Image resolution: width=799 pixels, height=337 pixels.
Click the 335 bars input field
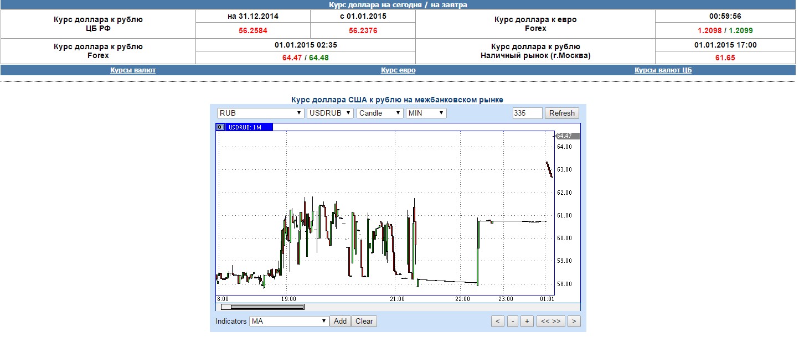528,113
